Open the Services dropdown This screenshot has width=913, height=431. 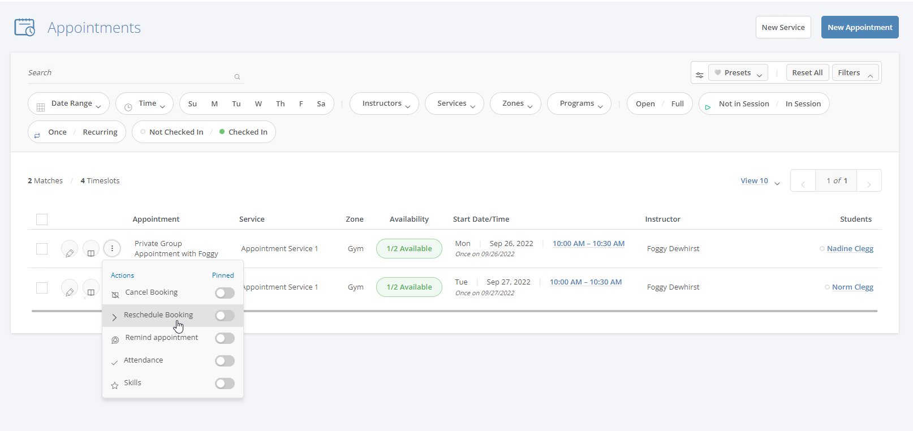coord(454,104)
